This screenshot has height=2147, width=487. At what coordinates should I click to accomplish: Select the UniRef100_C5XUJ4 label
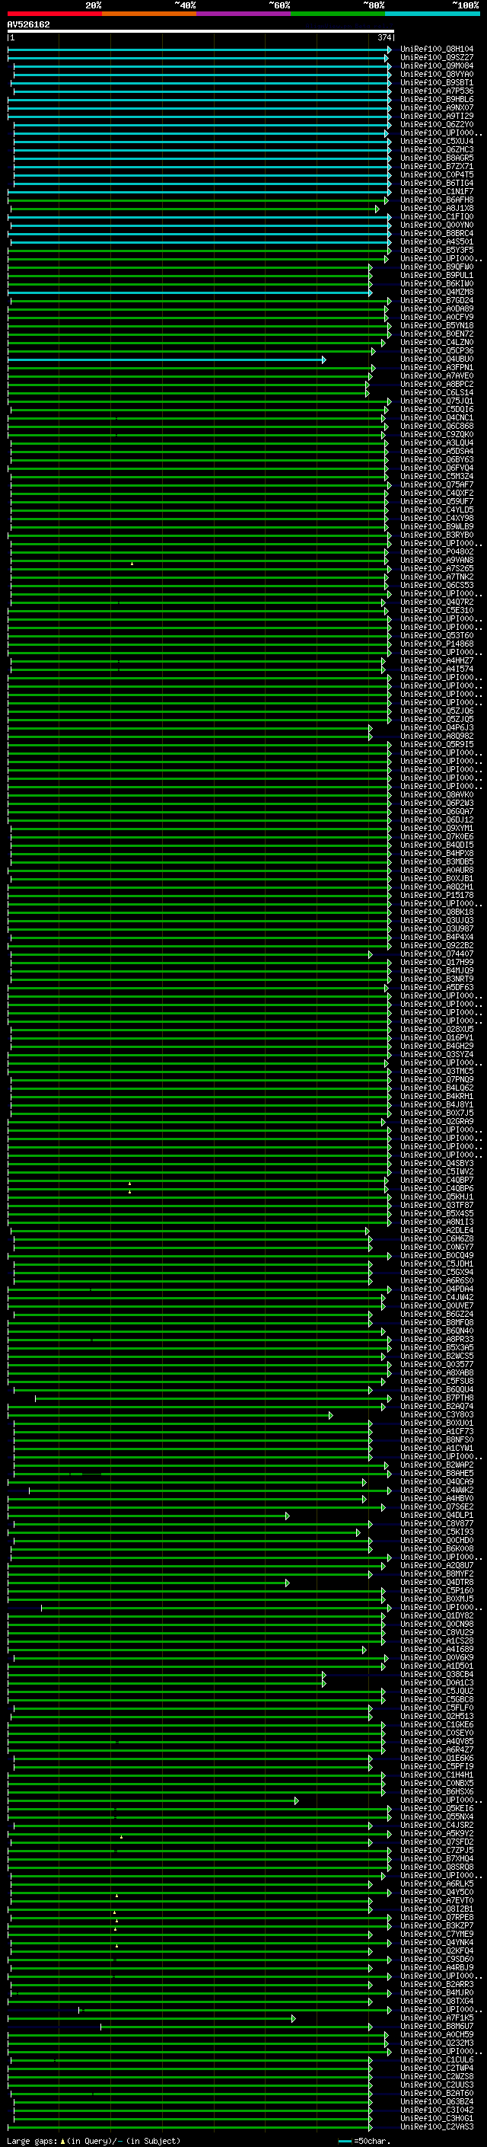point(436,142)
